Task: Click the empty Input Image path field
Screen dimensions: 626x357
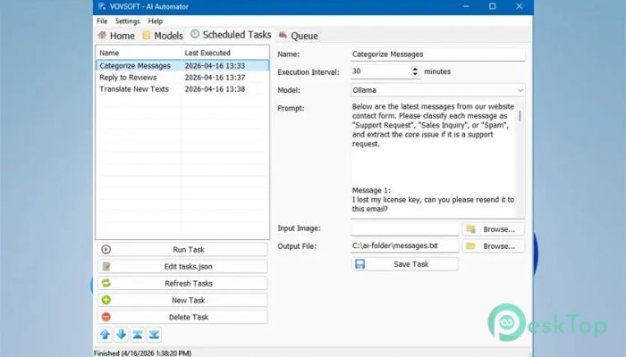Action: pyautogui.click(x=405, y=228)
